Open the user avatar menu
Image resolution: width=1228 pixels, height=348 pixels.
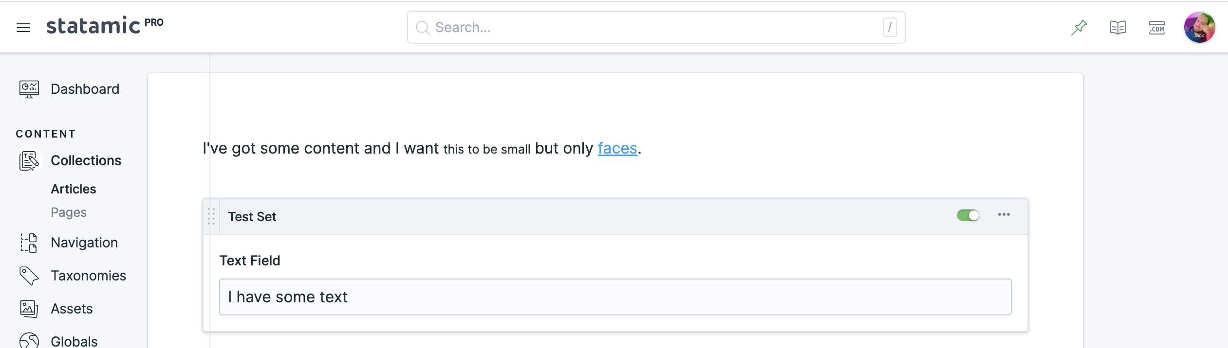tap(1200, 27)
